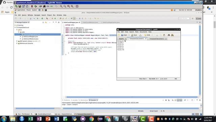Pause the TightVNC remote session

(32, 6)
